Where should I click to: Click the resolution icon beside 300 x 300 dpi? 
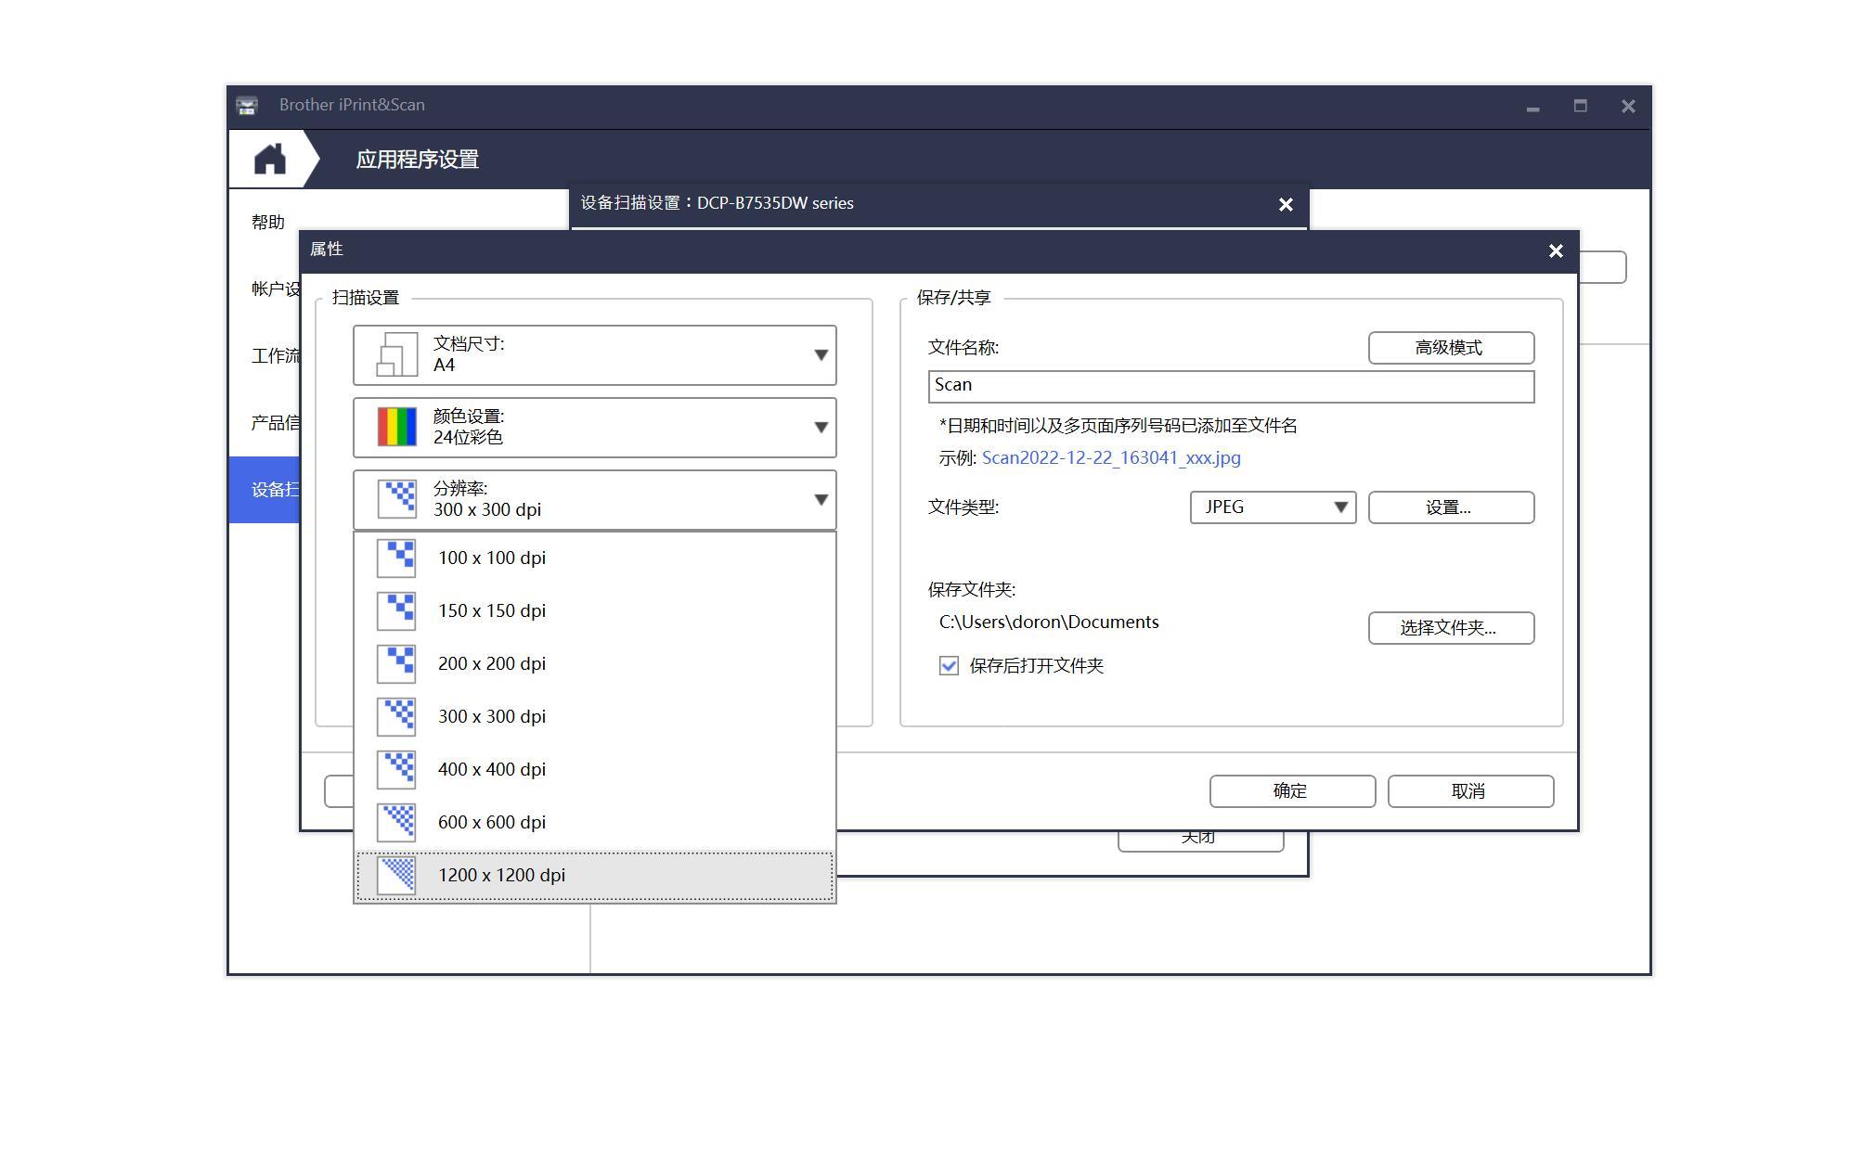(x=396, y=499)
